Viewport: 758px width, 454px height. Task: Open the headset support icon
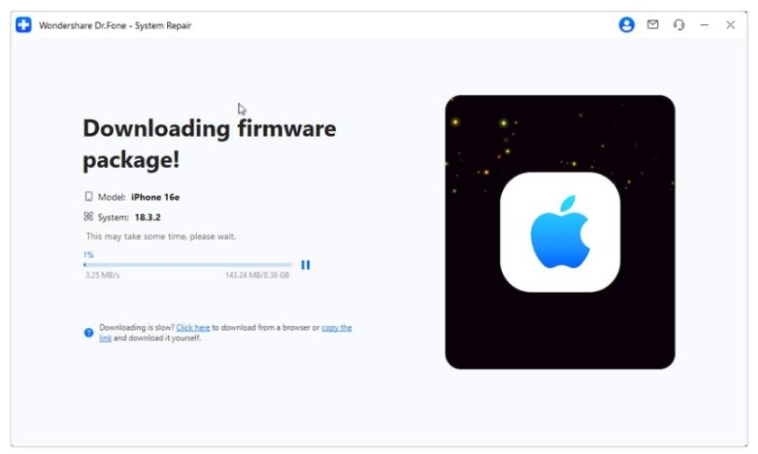[679, 24]
